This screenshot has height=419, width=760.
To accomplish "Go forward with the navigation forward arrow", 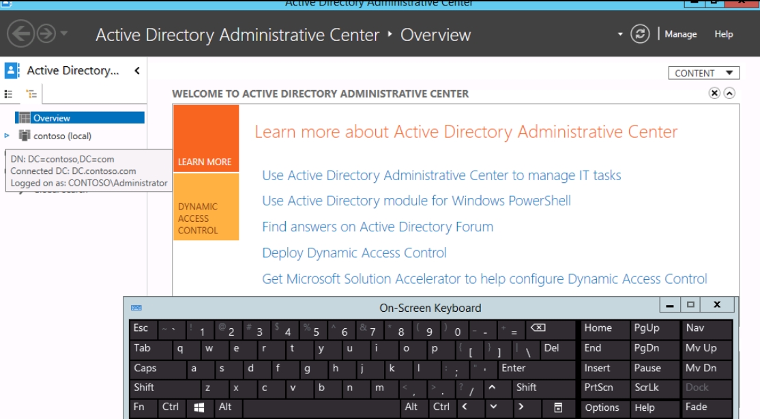I will [46, 33].
